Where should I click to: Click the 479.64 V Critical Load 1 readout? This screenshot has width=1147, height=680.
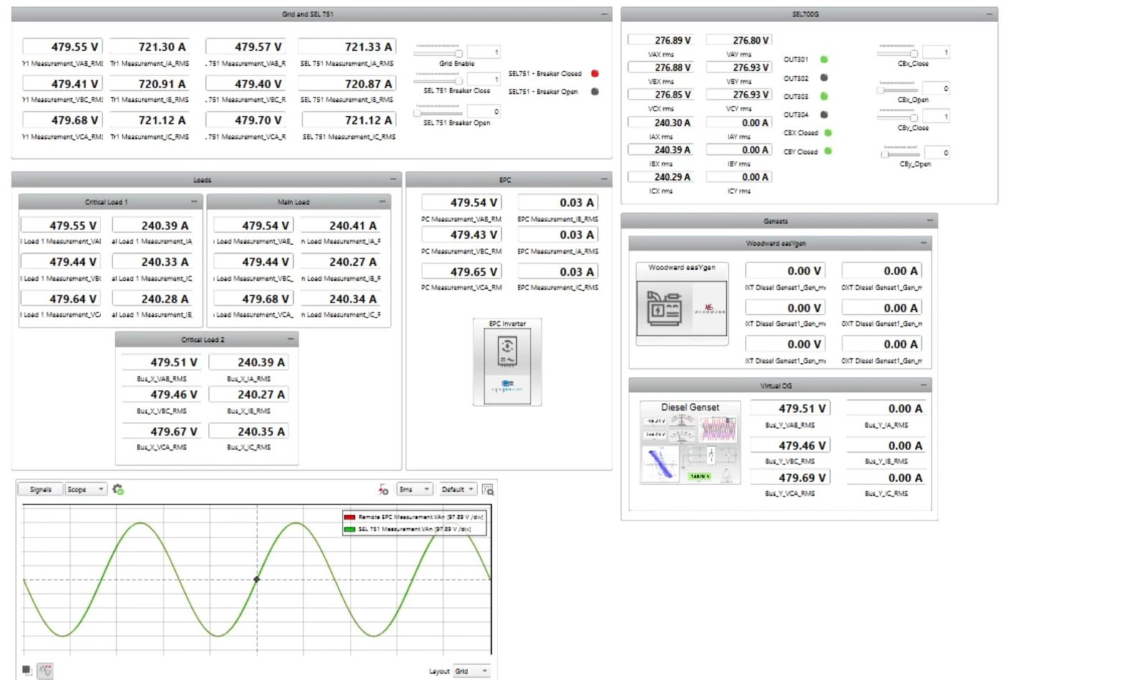point(61,299)
